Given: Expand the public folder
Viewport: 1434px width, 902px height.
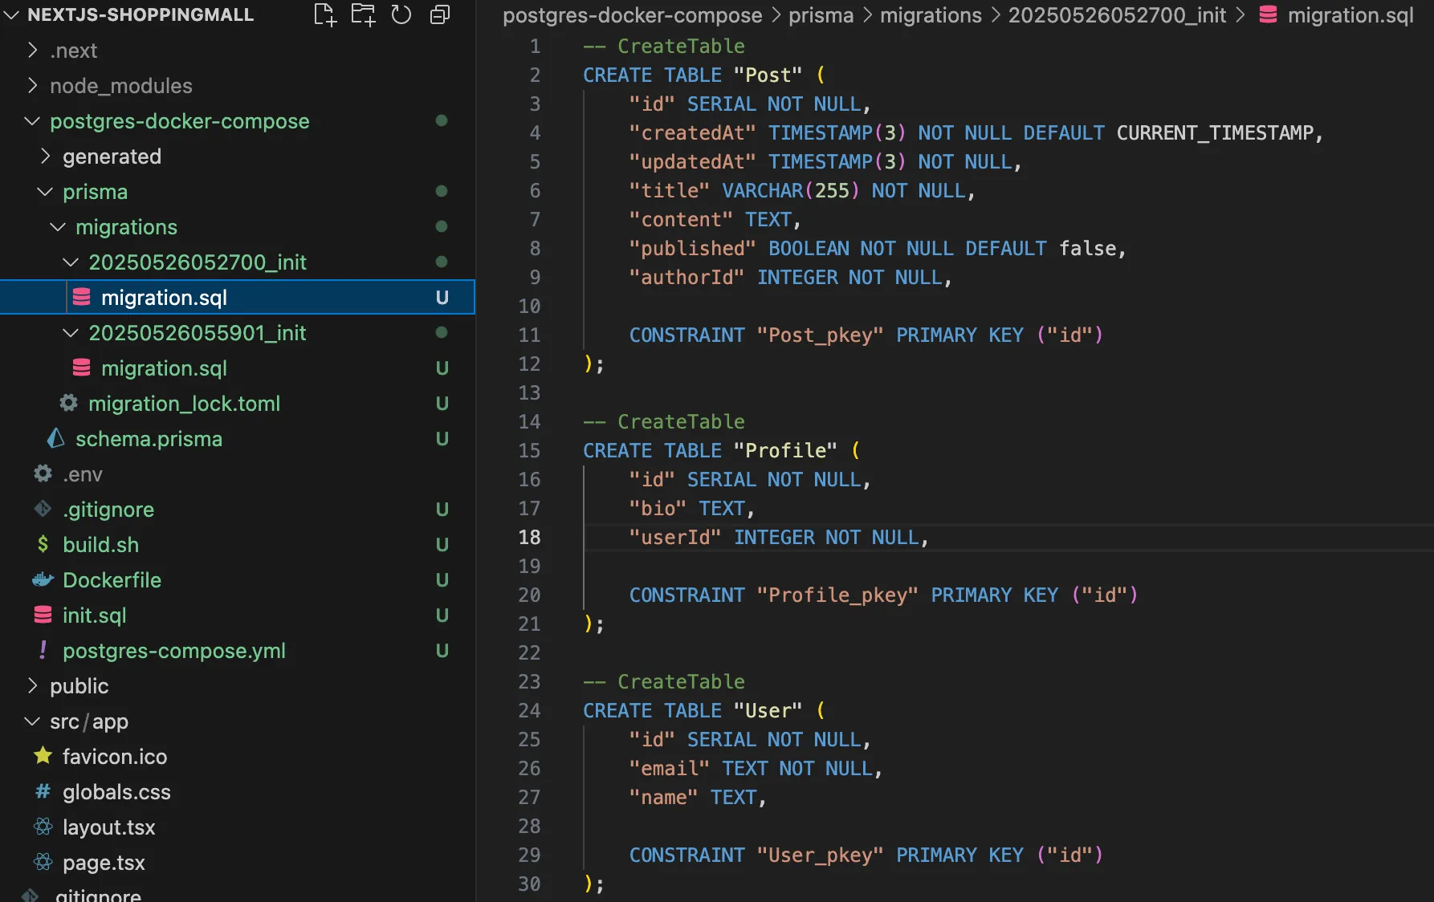Looking at the screenshot, I should click(32, 685).
